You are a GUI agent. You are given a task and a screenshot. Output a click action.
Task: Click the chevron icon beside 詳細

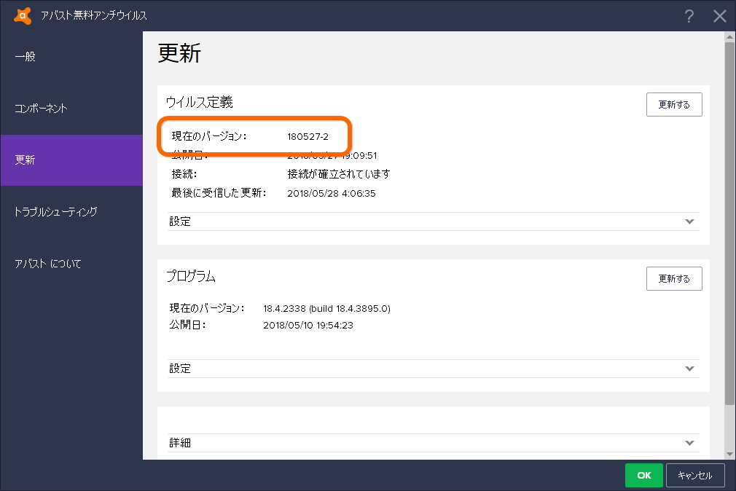pyautogui.click(x=689, y=442)
